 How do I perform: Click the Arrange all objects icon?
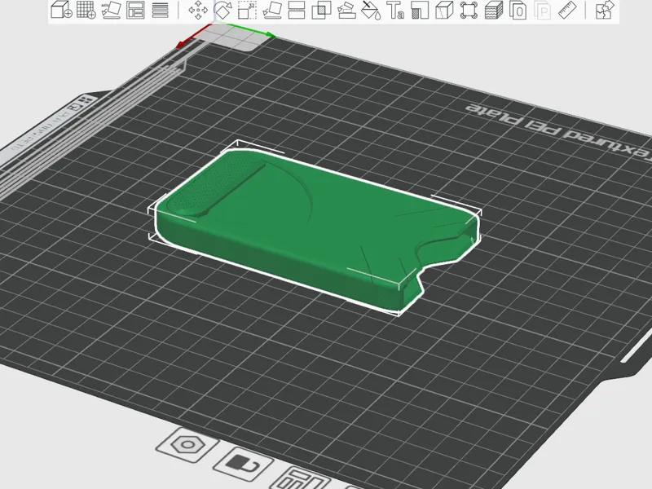(135, 10)
